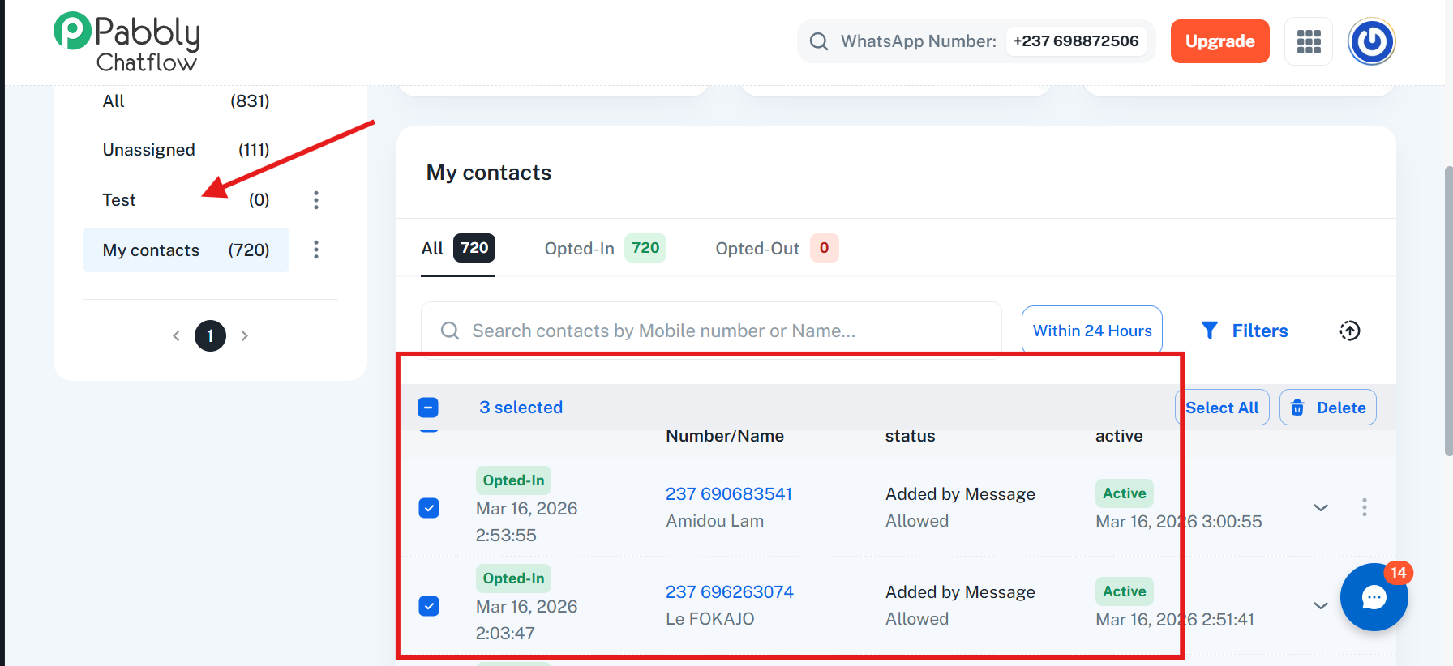Viewport: 1453px width, 666px height.
Task: Open three-dot menu for My contacts list
Action: coord(316,250)
